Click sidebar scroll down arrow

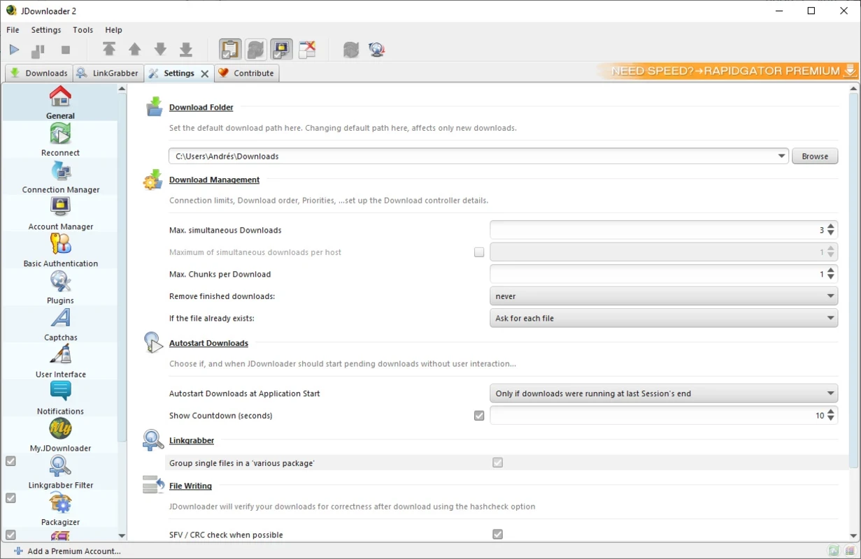point(122,536)
